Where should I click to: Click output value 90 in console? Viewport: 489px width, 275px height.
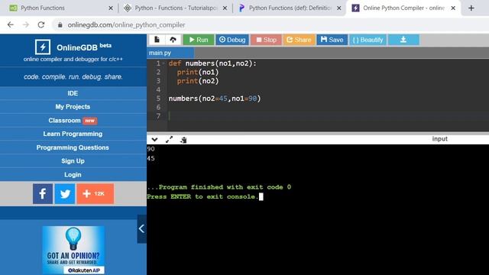click(x=151, y=149)
